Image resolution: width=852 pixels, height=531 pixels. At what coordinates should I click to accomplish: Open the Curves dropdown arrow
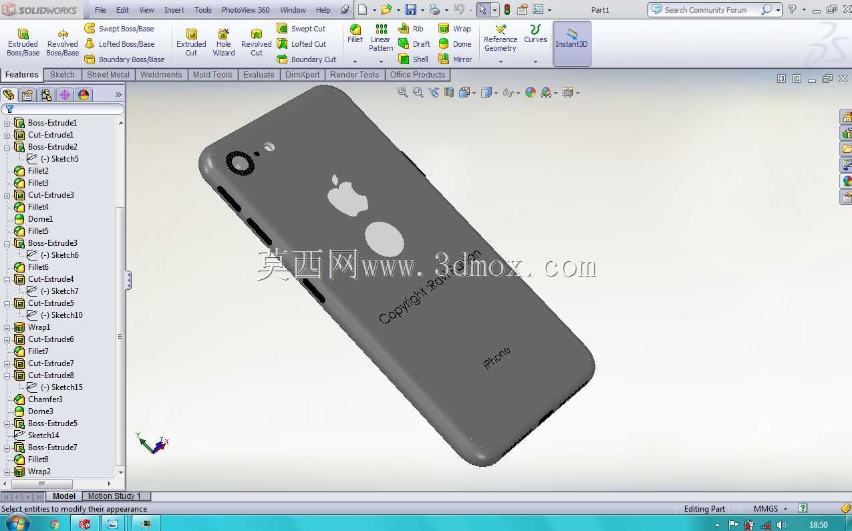coord(535,61)
